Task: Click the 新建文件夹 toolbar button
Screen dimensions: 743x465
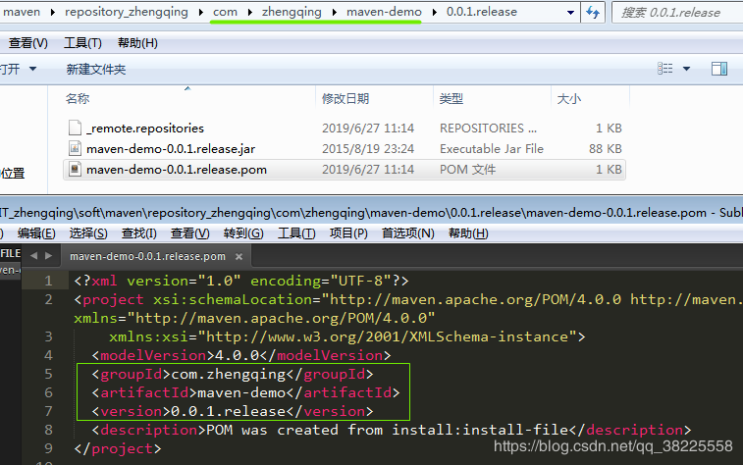Action: click(x=96, y=69)
